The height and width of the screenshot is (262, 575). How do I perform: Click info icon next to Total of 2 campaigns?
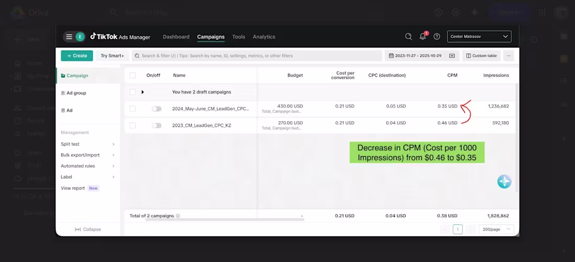point(178,216)
